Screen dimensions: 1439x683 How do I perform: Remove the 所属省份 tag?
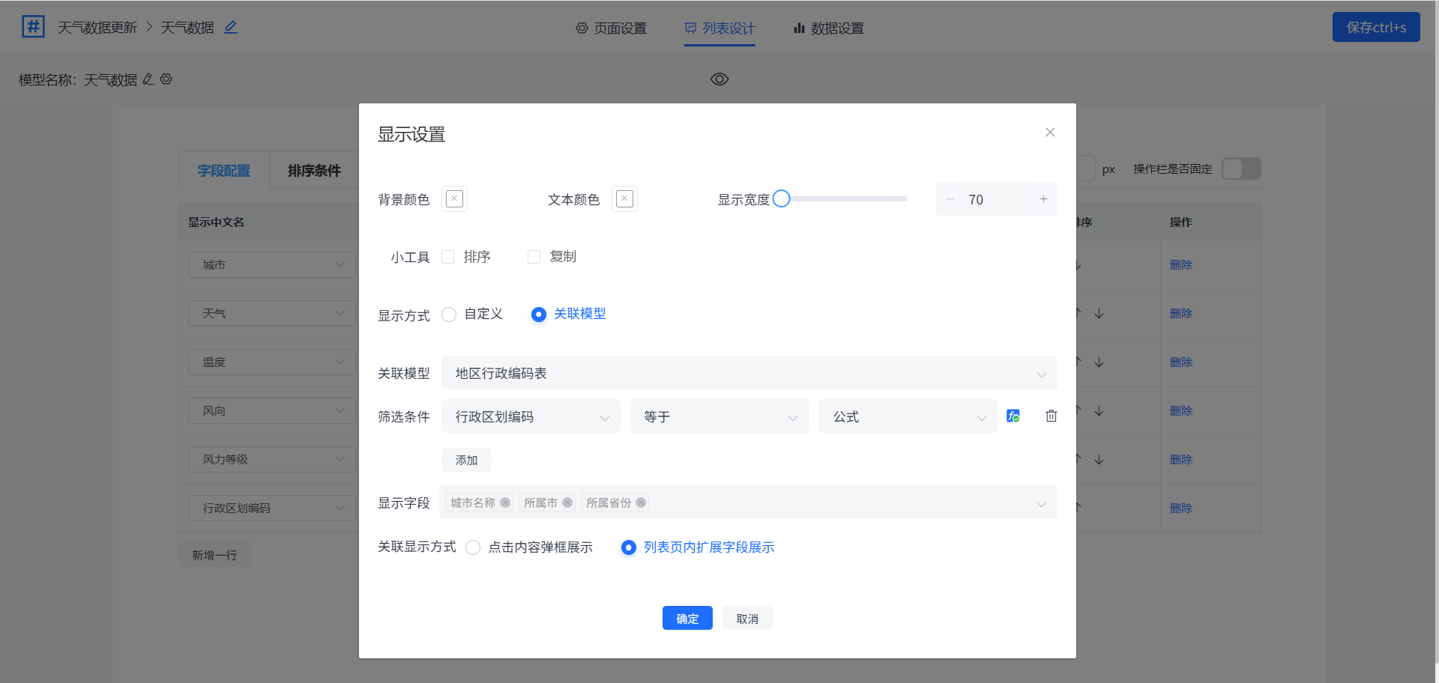(x=641, y=503)
